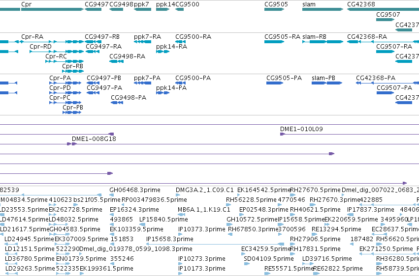Select the CG9497-RA transcript
The image size is (419, 276).
93,52
